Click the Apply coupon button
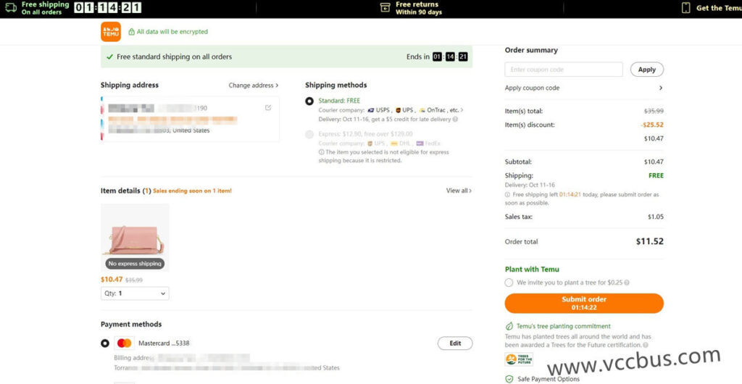 (x=646, y=70)
